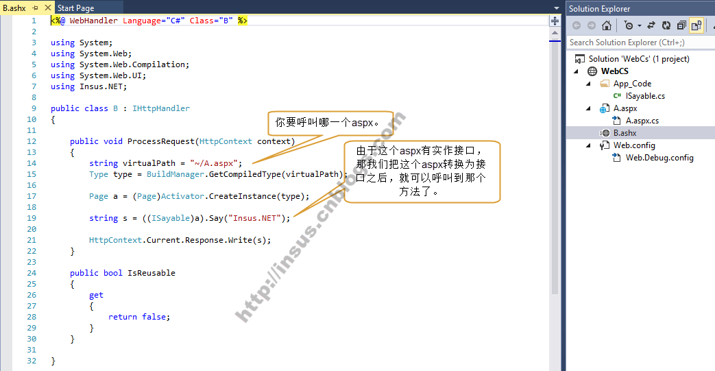Select A.aspx.cs file in the tree
Image resolution: width=715 pixels, height=371 pixels.
[x=642, y=121]
